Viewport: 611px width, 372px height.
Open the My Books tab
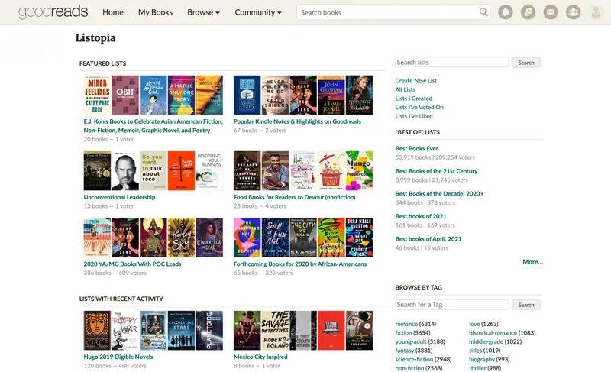coord(155,12)
